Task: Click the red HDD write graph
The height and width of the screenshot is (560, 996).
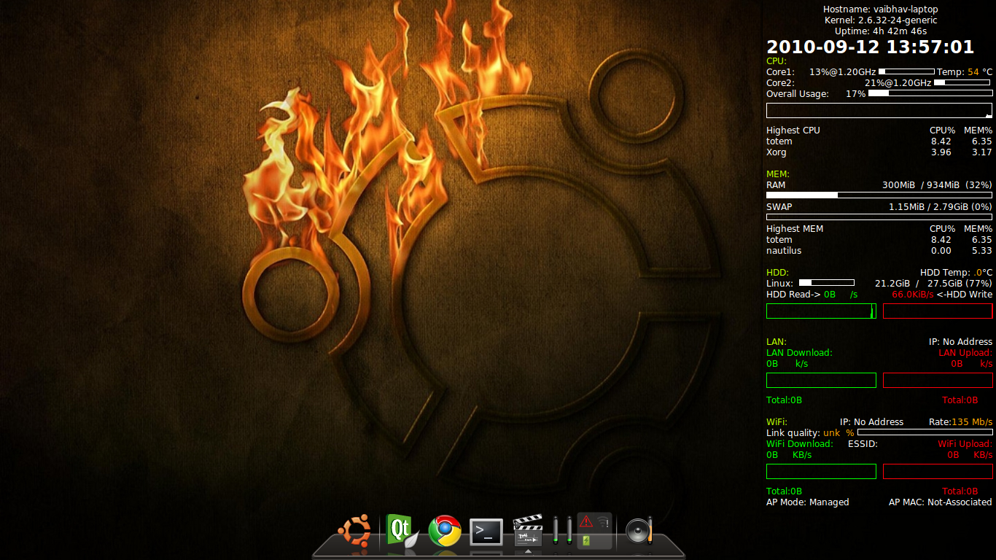Action: 938,311
